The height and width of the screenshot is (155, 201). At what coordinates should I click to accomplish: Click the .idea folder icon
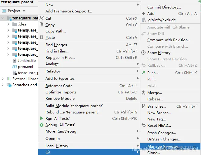[15, 24]
